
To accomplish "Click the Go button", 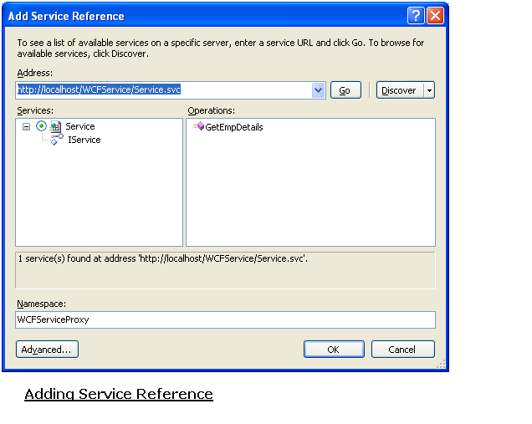I will [345, 90].
